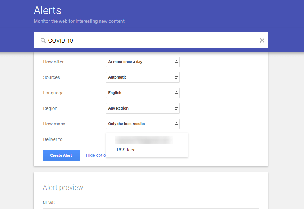This screenshot has width=304, height=209.
Task: Click the NEWS section label
Action: pyautogui.click(x=49, y=203)
